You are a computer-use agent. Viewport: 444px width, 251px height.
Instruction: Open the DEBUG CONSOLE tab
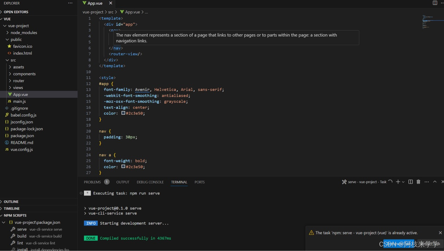click(150, 182)
